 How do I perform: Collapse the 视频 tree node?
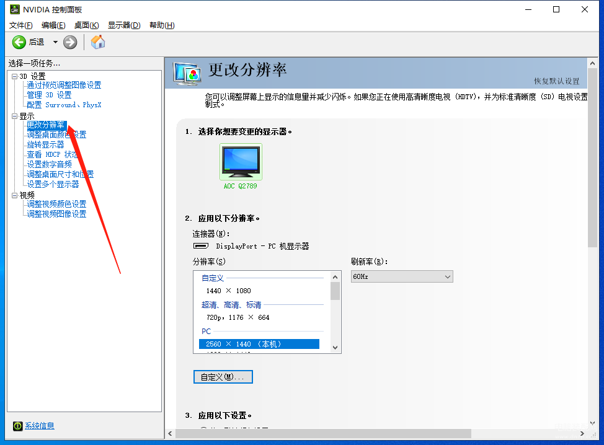[15, 195]
